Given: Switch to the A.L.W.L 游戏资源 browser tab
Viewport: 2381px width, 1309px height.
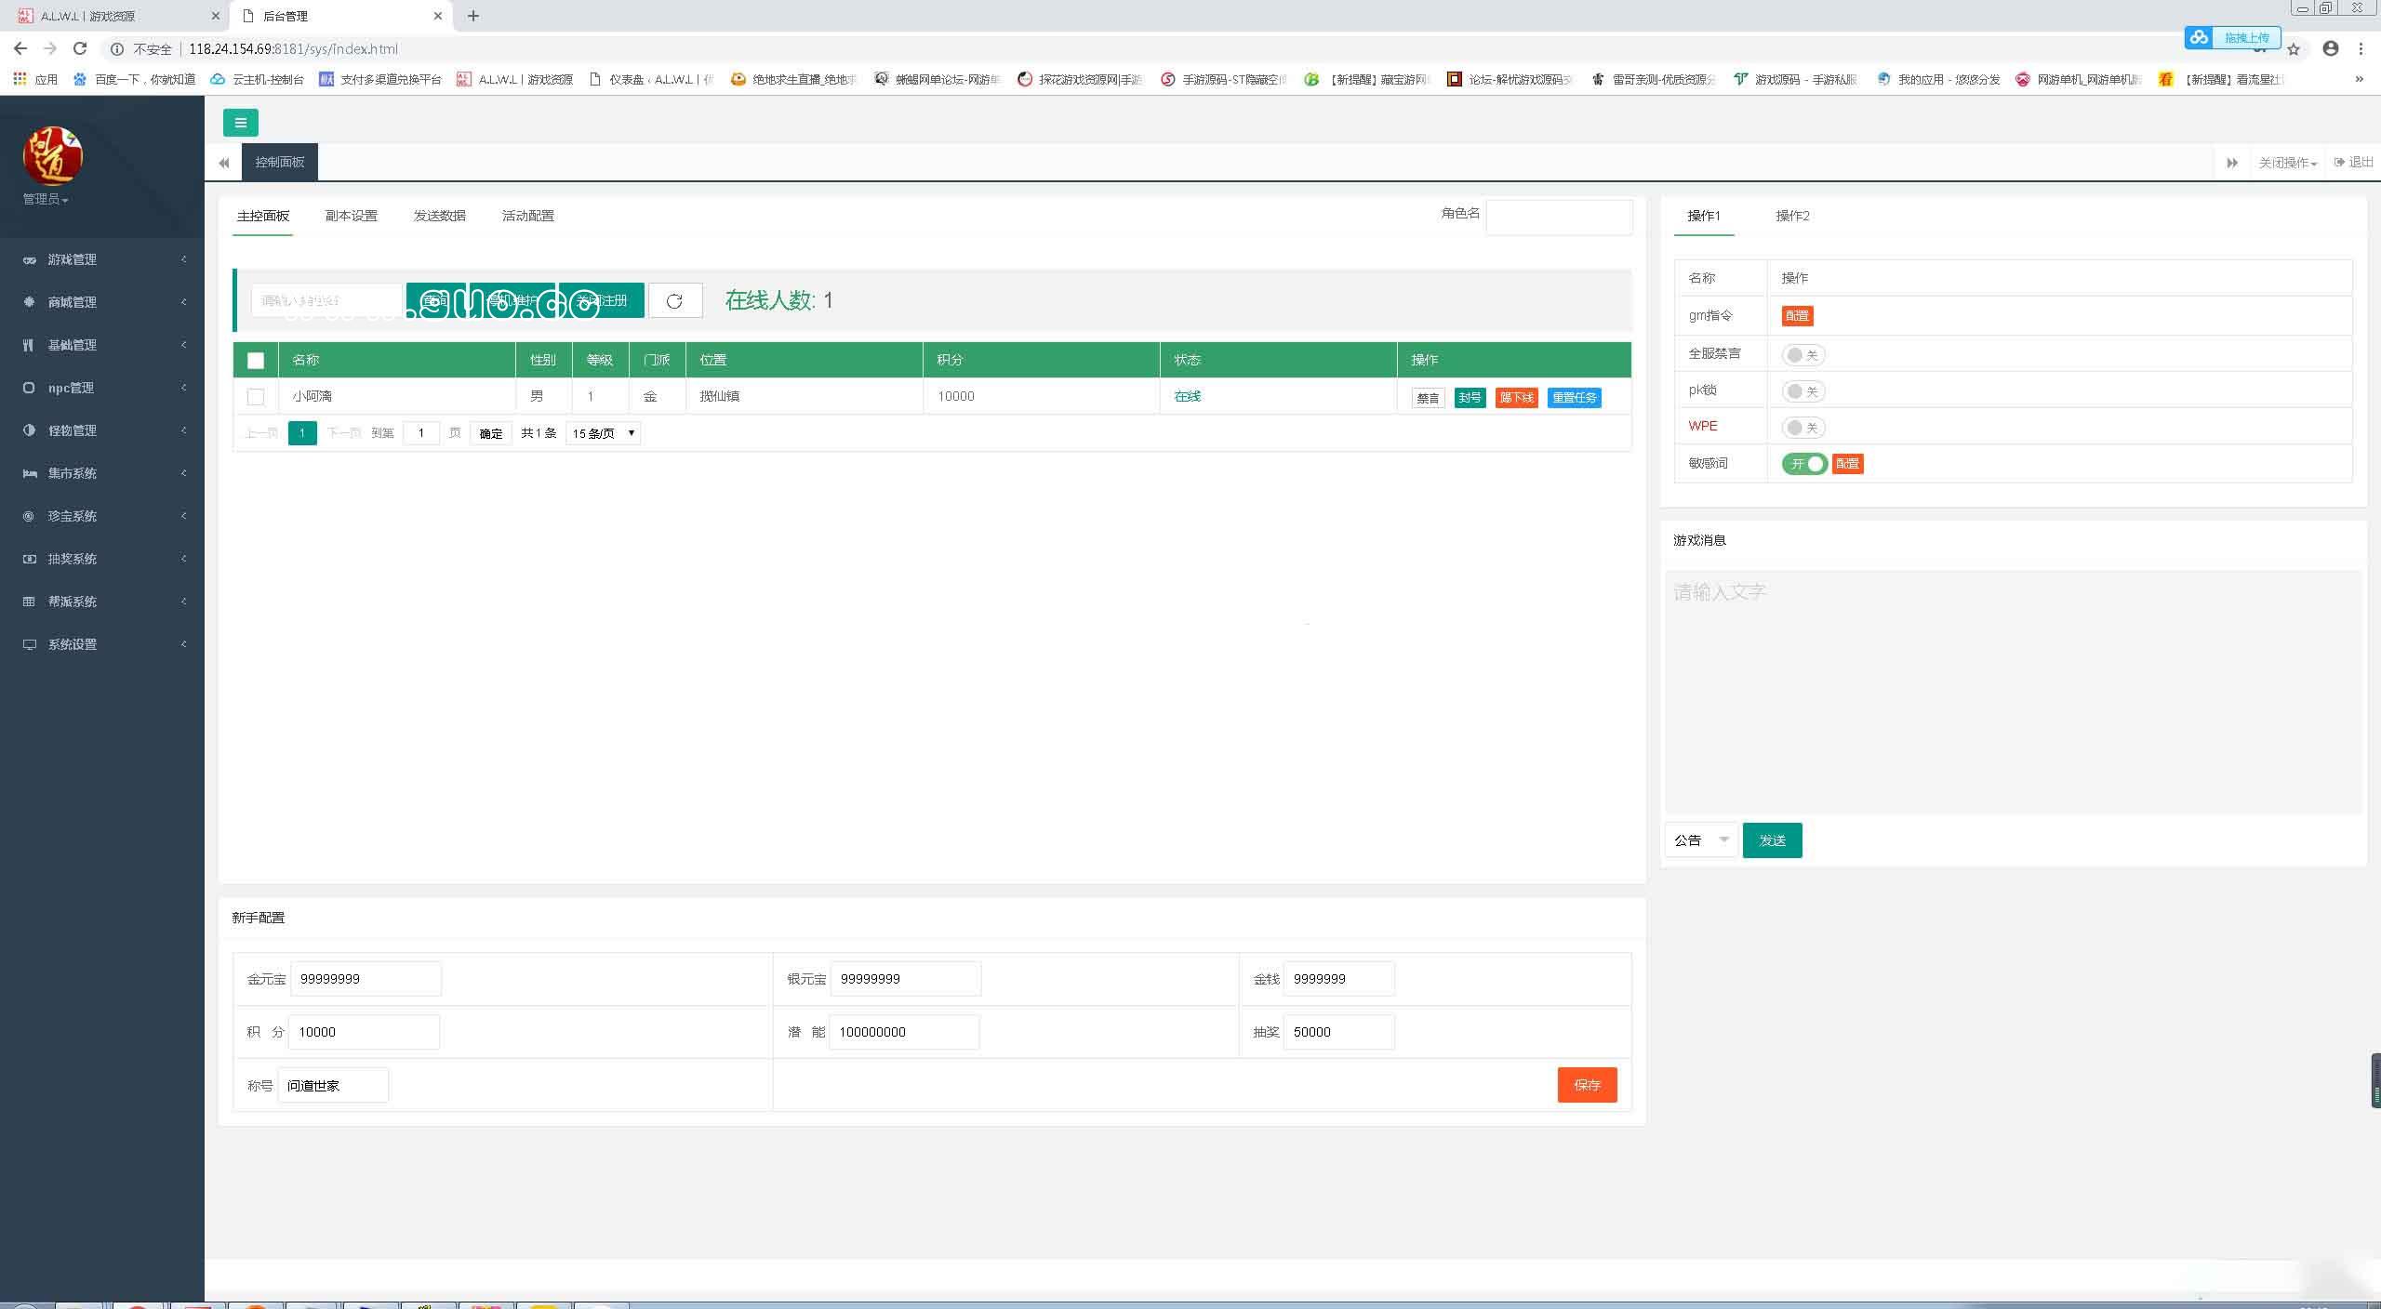Looking at the screenshot, I should (x=116, y=16).
